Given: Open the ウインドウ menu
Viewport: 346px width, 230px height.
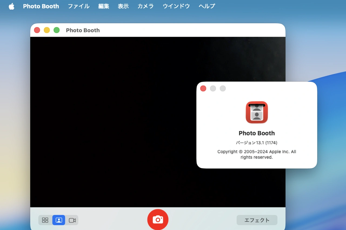Looking at the screenshot, I should 176,6.
